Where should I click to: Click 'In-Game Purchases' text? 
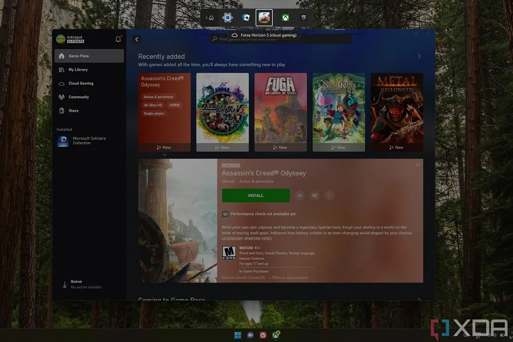coord(254,271)
